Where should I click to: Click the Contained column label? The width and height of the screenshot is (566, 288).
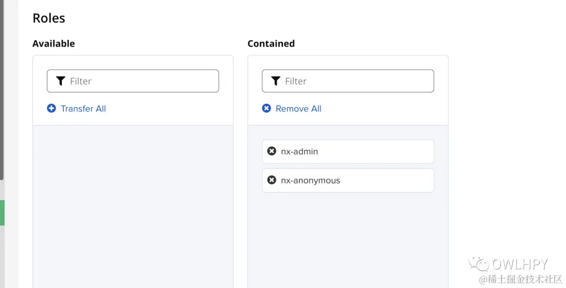(x=271, y=44)
